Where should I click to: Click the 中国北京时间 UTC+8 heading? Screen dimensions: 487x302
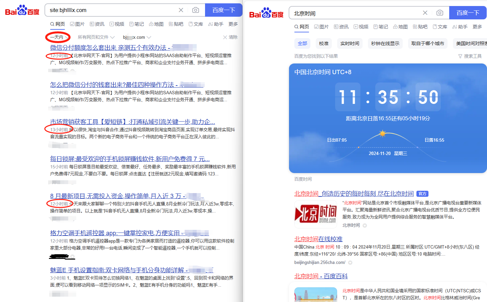pyautogui.click(x=323, y=72)
